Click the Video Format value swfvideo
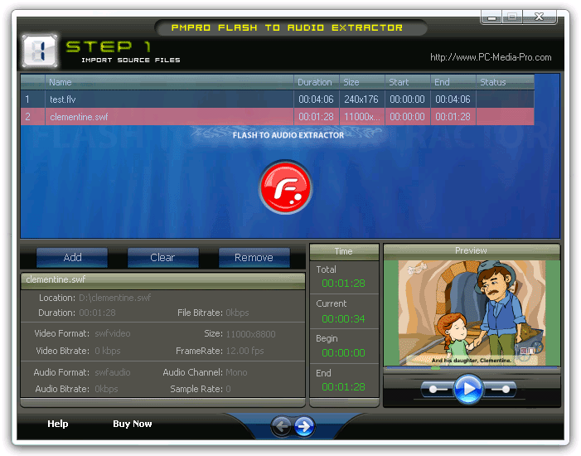The height and width of the screenshot is (456, 581). pyautogui.click(x=113, y=333)
